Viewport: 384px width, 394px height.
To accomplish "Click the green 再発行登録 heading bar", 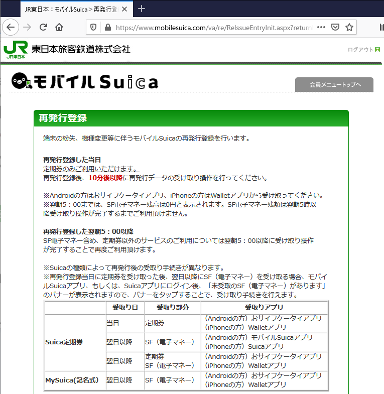I will (x=191, y=118).
